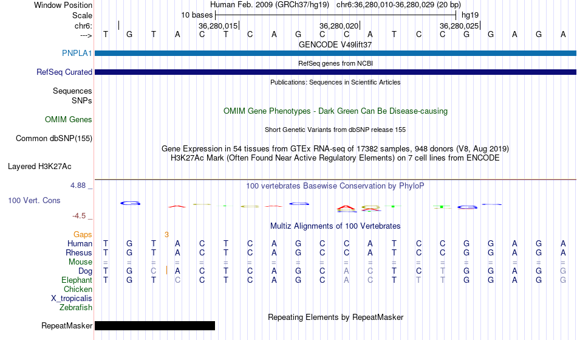Select the black RepeatMasker element bar
The height and width of the screenshot is (340, 577).
(155, 325)
